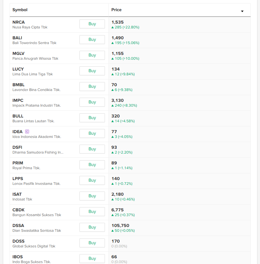Click the LPPS ticker symbol
The width and height of the screenshot is (260, 264).
[x=18, y=179]
